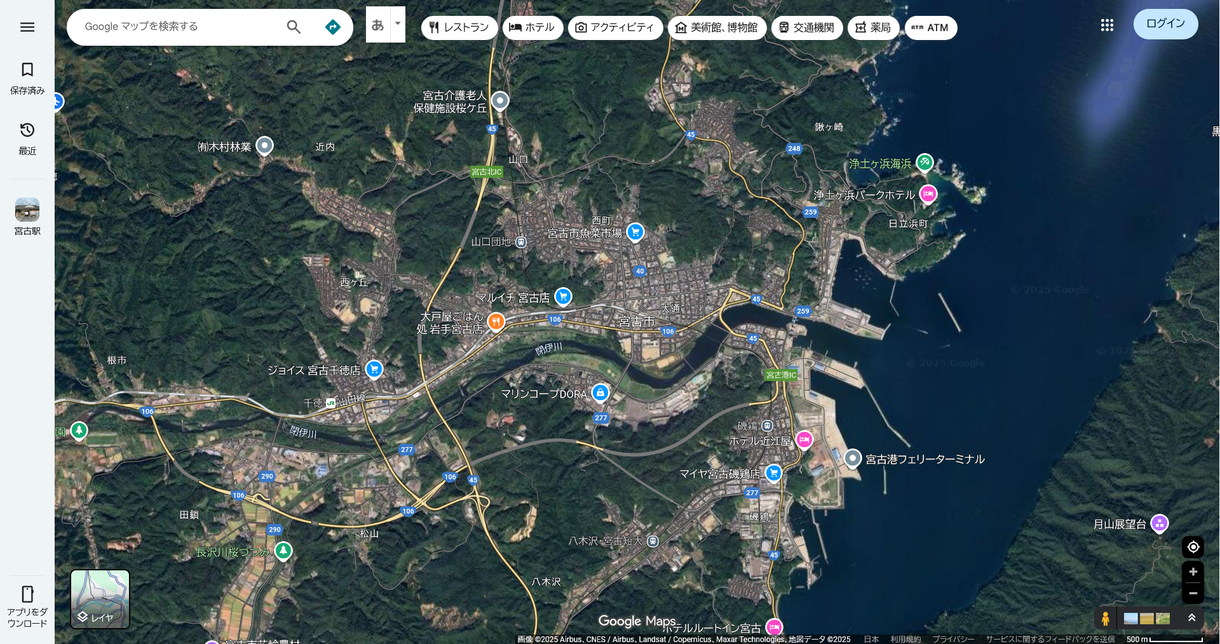The height and width of the screenshot is (644, 1220).
Task: Open 最近 recent history
Action: (x=27, y=138)
